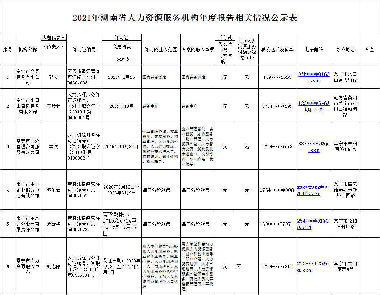Select header cell 许可证编号
This screenshot has height=295, width=380.
pyautogui.click(x=84, y=49)
